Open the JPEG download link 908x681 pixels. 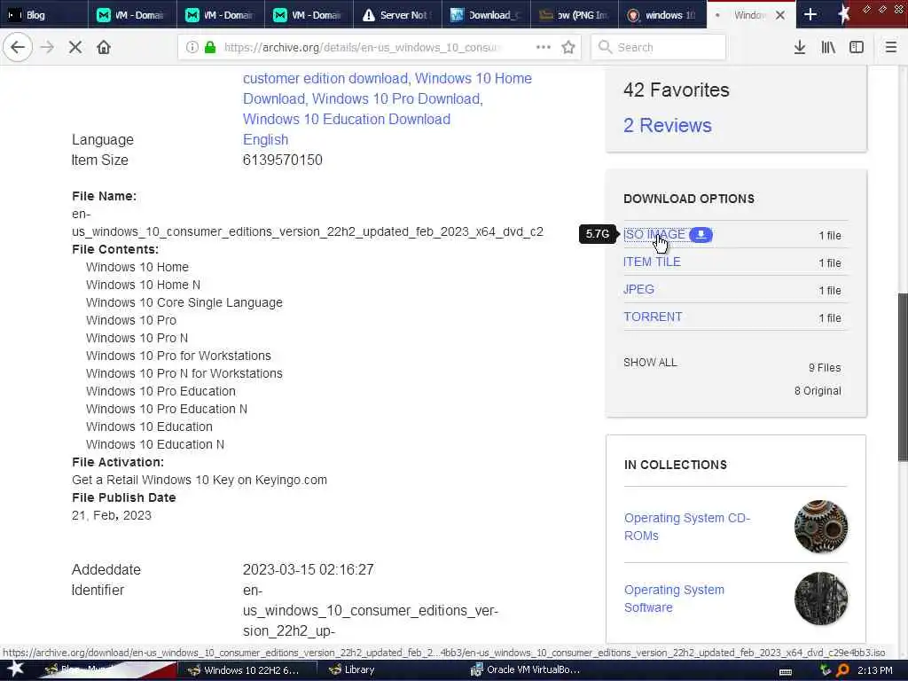coord(638,289)
